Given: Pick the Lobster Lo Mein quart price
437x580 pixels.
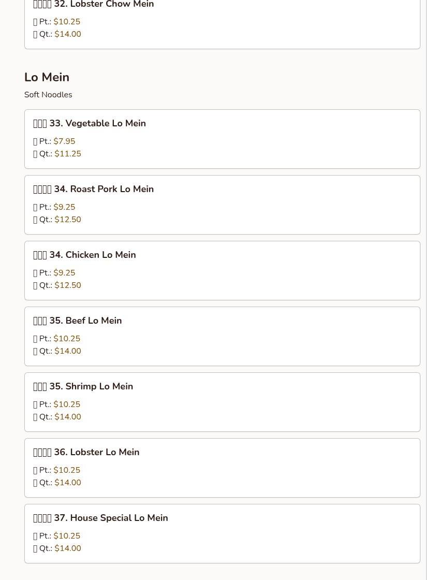Looking at the screenshot, I should pos(68,483).
